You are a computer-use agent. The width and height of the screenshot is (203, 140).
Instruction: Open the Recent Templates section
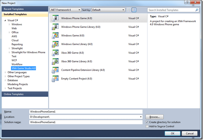tap(25, 9)
